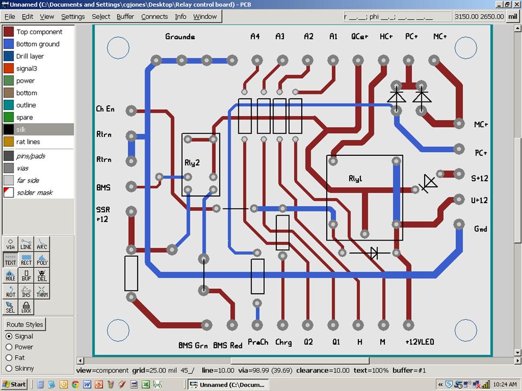Select the THRM thermal tool
The image size is (522, 391).
[x=42, y=291]
